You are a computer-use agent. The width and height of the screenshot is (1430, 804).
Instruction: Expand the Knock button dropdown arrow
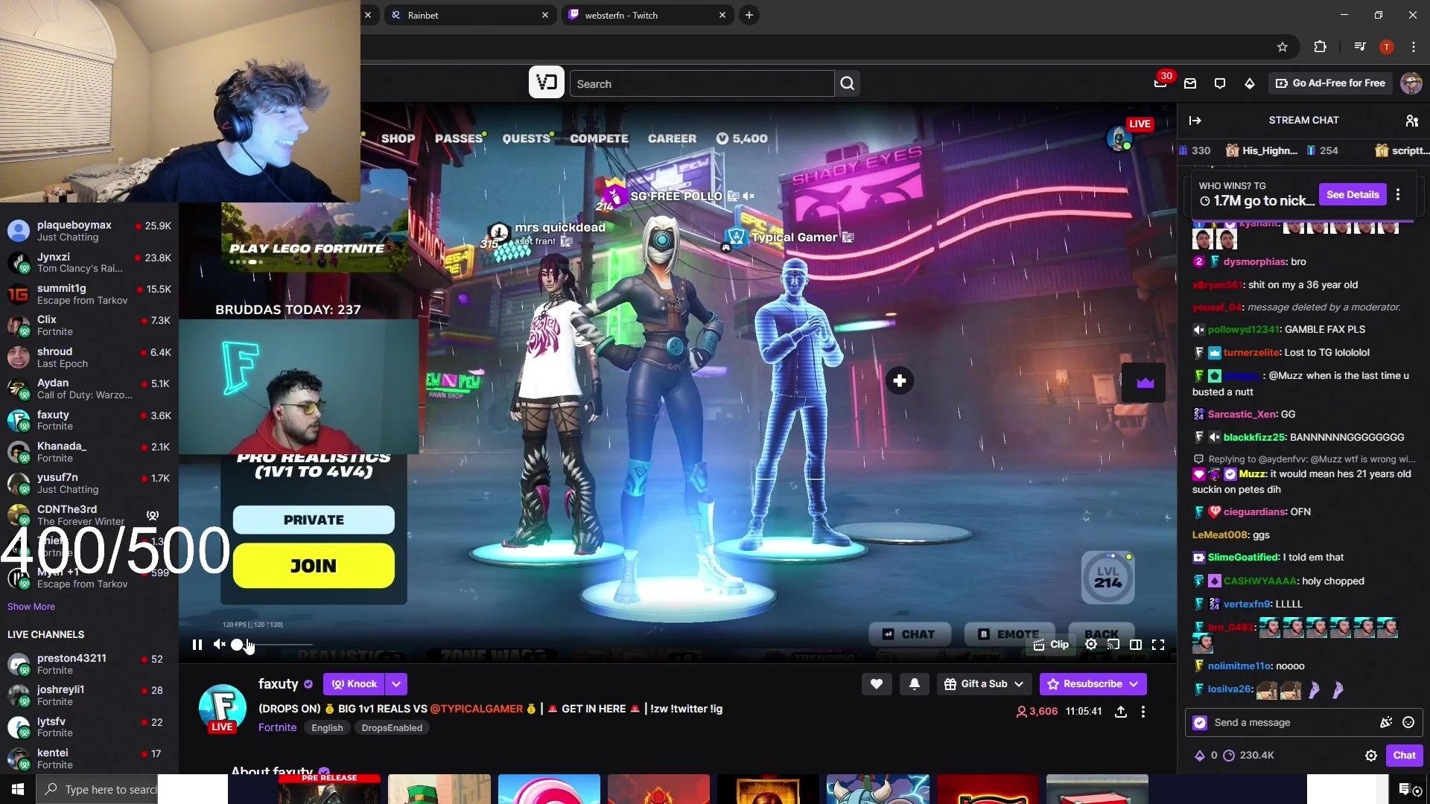click(396, 684)
